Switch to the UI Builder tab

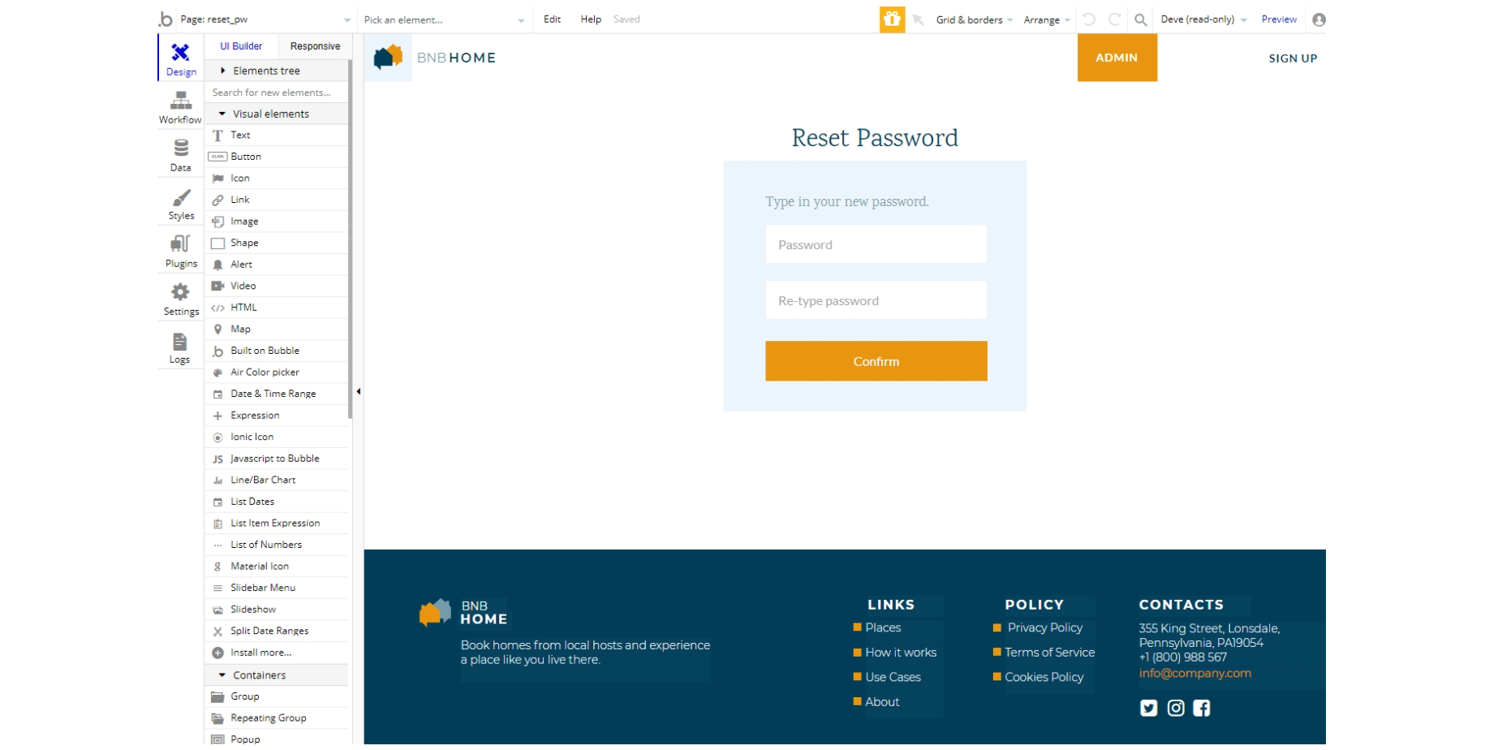pos(241,46)
